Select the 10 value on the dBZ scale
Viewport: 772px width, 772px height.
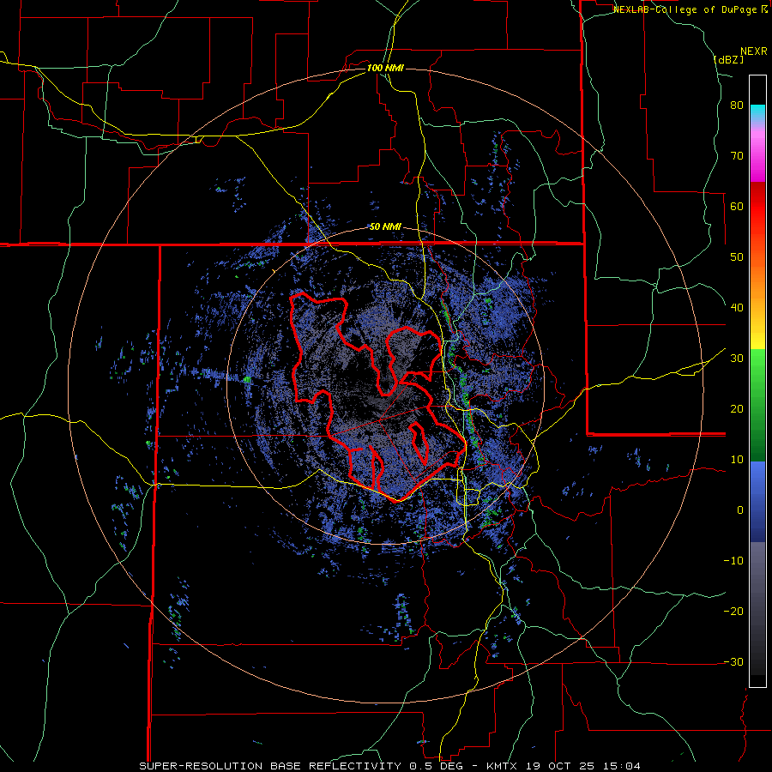(x=737, y=460)
